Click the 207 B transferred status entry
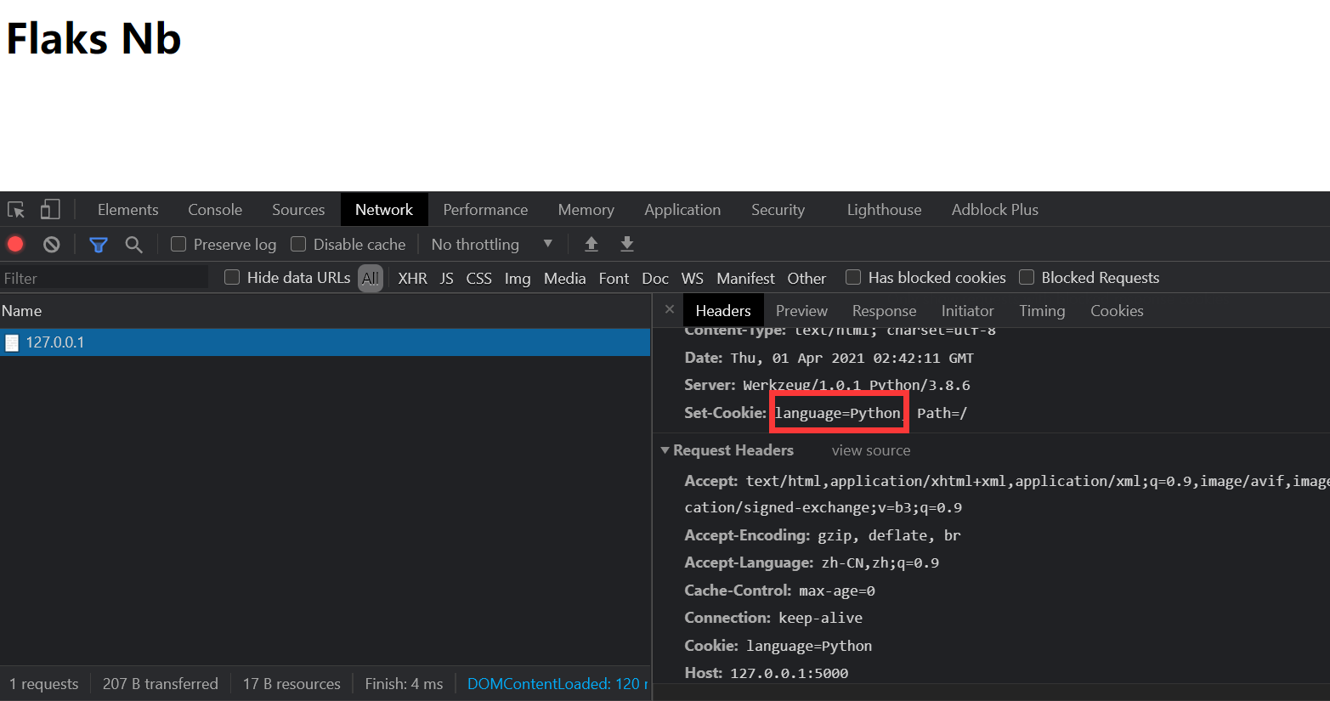 pos(160,684)
